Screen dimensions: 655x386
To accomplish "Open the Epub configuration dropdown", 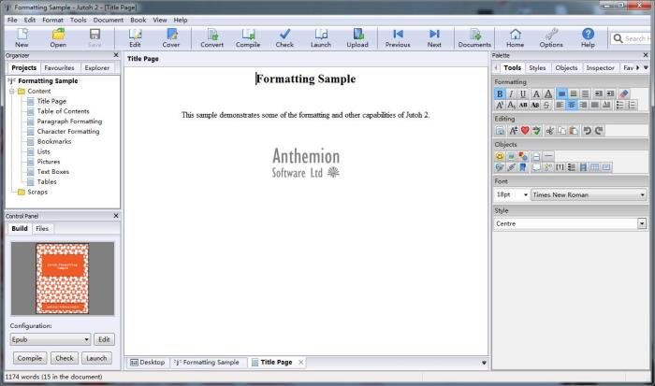I will tap(51, 339).
